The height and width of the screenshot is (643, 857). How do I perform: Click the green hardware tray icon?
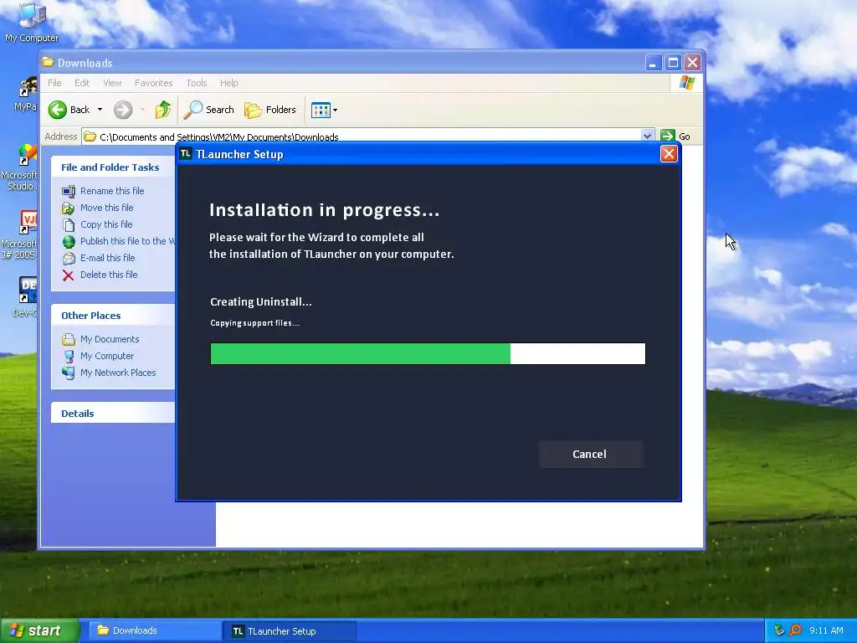pos(779,630)
